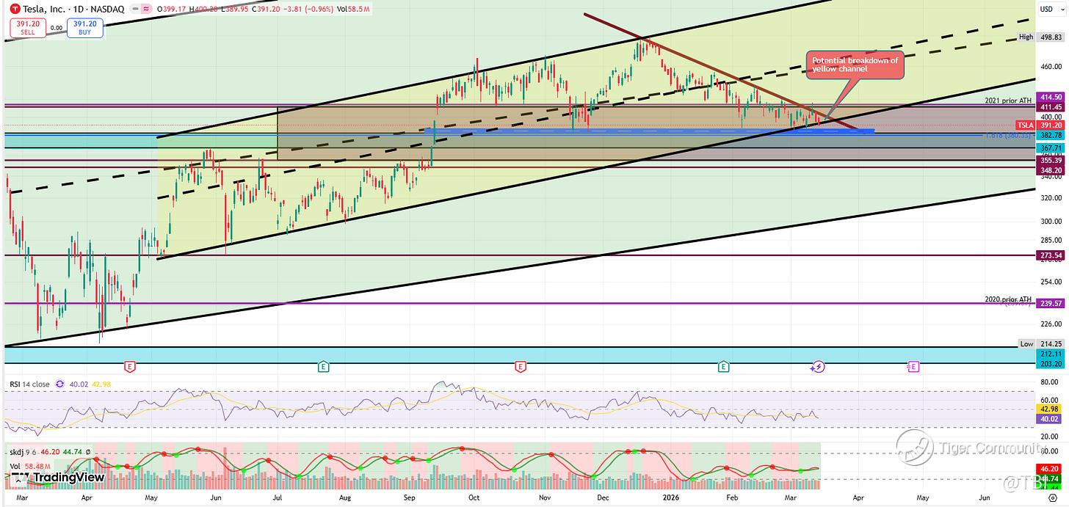1069x507 pixels.
Task: Click the red TSLA 391.20 price tag
Action: 1040,125
